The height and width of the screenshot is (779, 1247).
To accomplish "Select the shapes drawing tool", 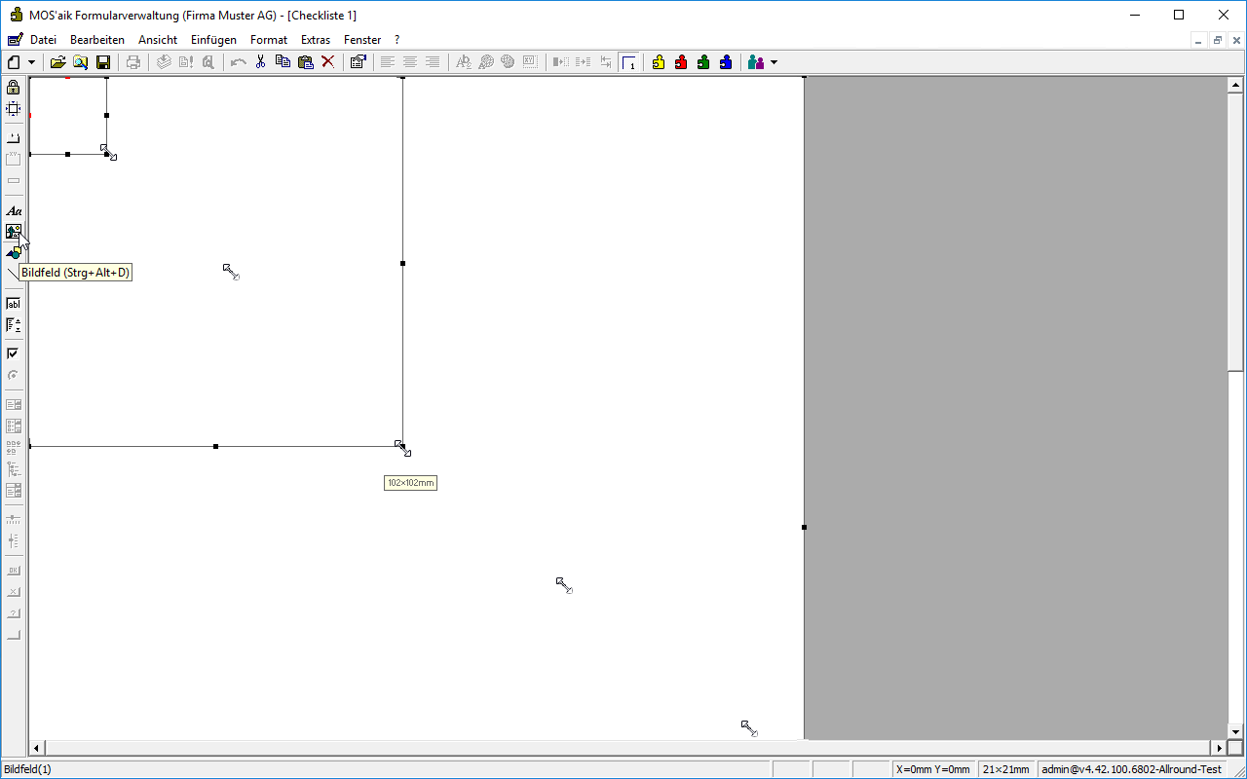I will pos(14,253).
